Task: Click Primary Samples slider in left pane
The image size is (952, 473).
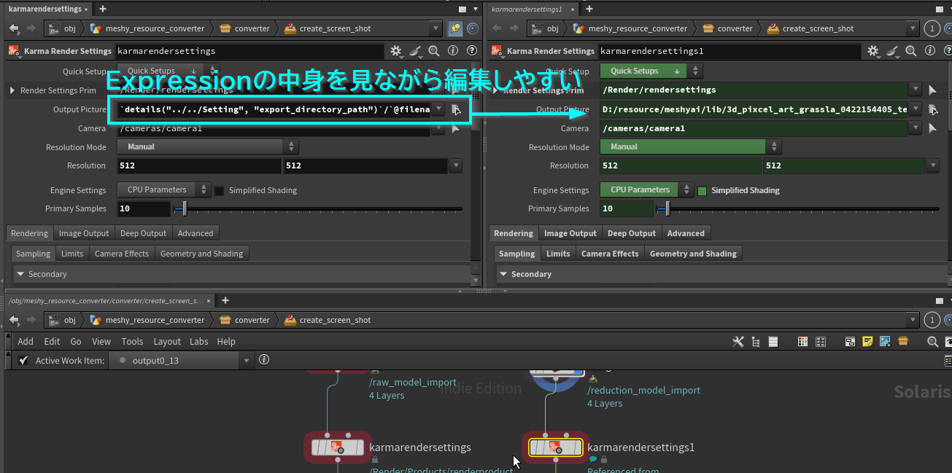Action: coord(318,209)
